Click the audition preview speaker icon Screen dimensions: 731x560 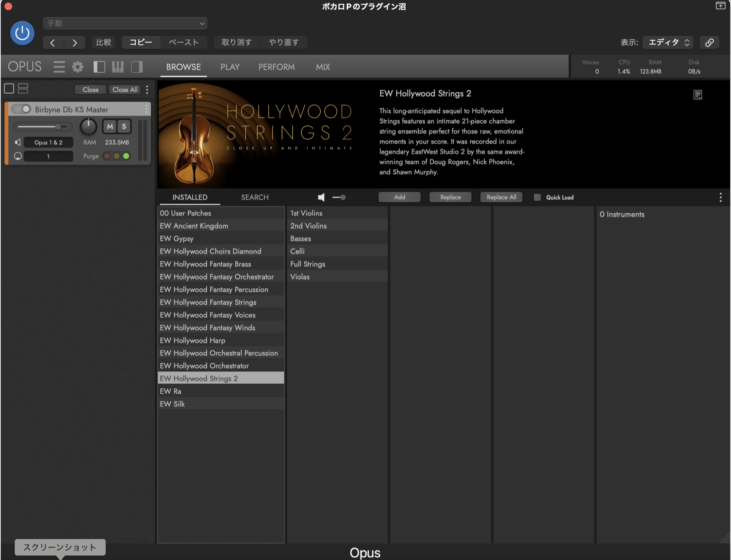(321, 197)
